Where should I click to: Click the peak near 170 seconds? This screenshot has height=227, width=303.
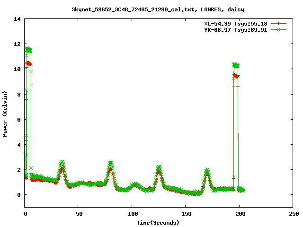(207, 171)
